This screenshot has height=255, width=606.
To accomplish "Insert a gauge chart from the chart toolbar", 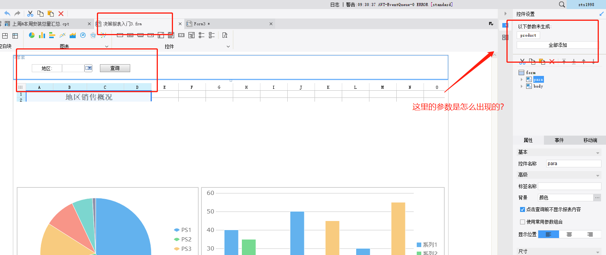I will point(83,35).
